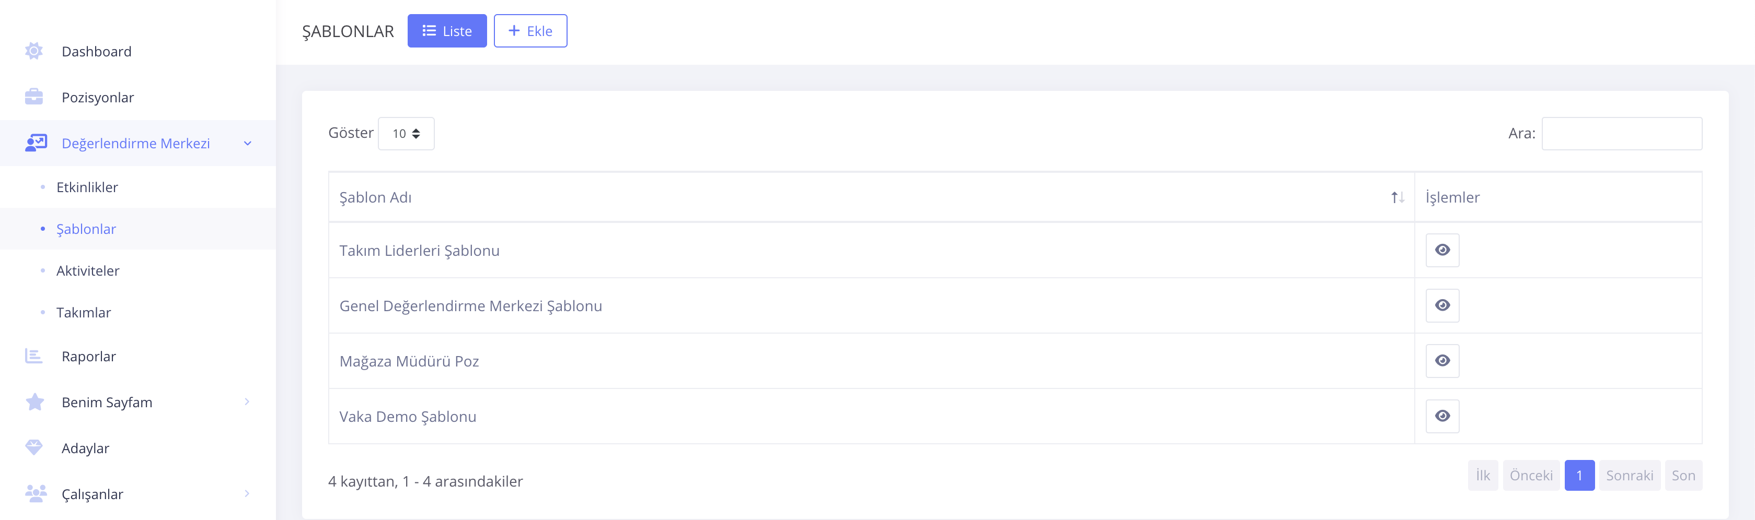
Task: Click the Pozisyonlar briefcase icon
Action: click(x=34, y=97)
